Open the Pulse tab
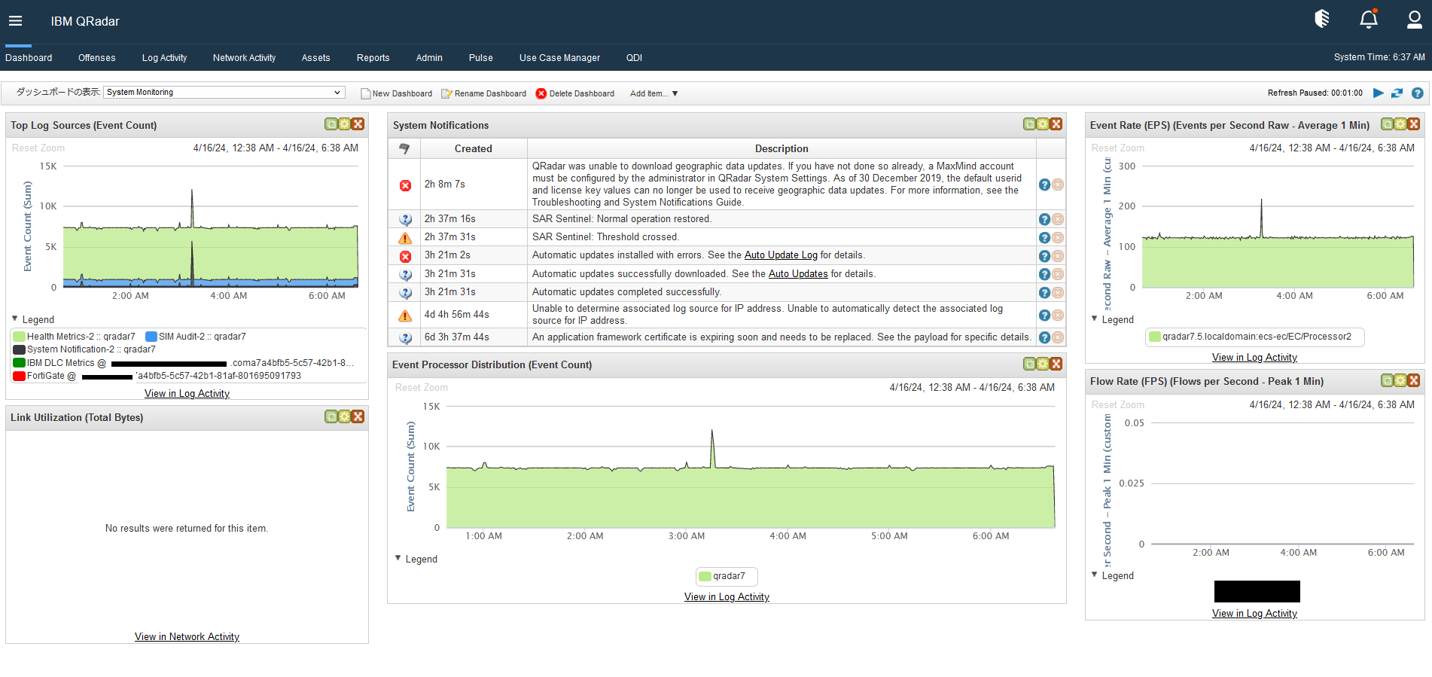1432x677 pixels. [481, 58]
